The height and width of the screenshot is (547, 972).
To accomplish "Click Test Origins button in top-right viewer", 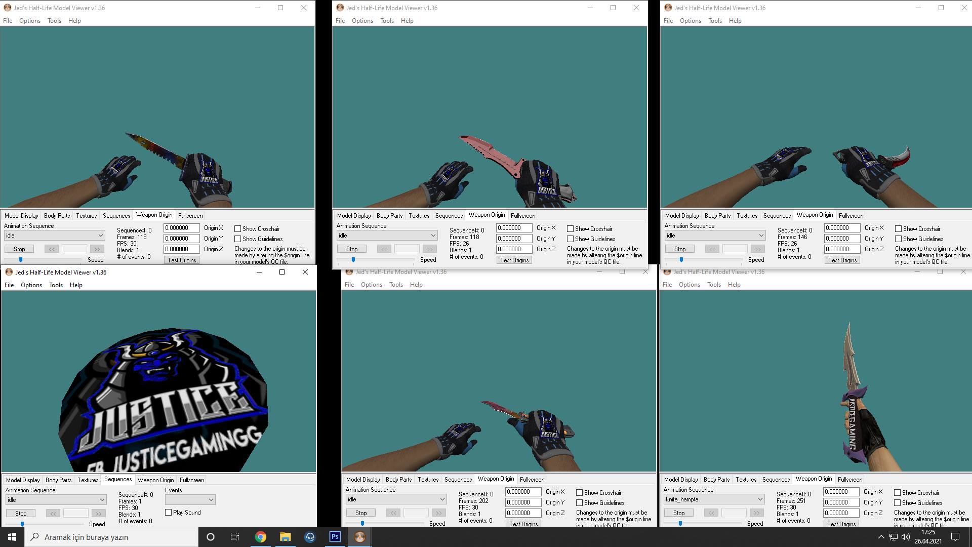I will (842, 260).
